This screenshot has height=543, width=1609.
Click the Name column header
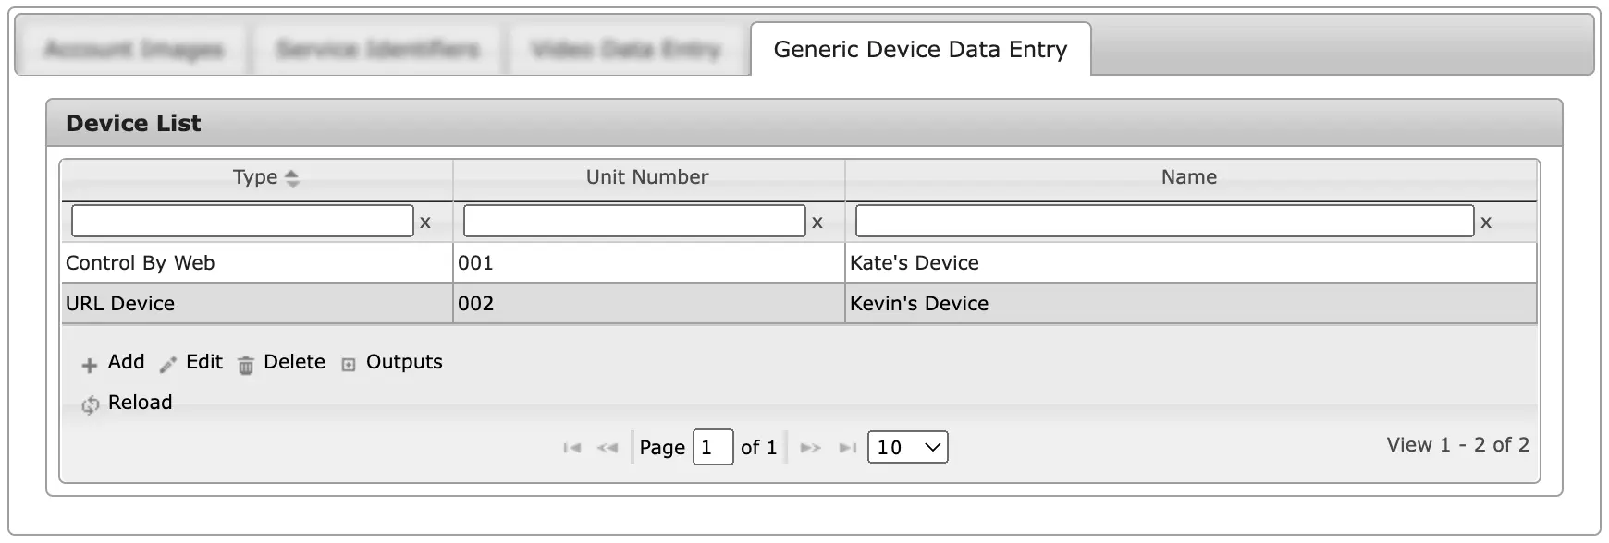tap(1189, 178)
